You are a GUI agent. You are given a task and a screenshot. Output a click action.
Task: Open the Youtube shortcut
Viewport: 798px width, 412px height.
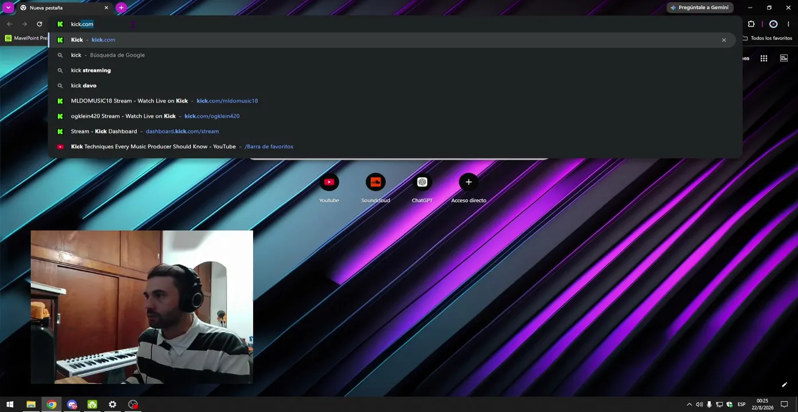[329, 188]
